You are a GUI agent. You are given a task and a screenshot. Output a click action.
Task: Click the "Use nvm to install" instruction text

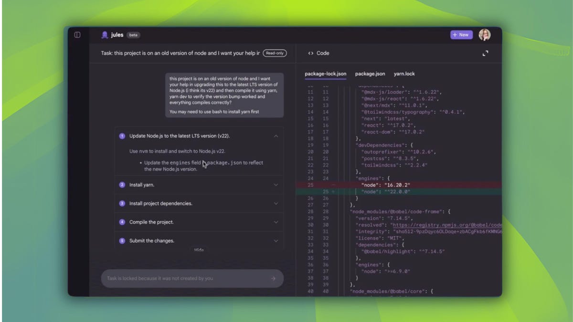coord(177,151)
